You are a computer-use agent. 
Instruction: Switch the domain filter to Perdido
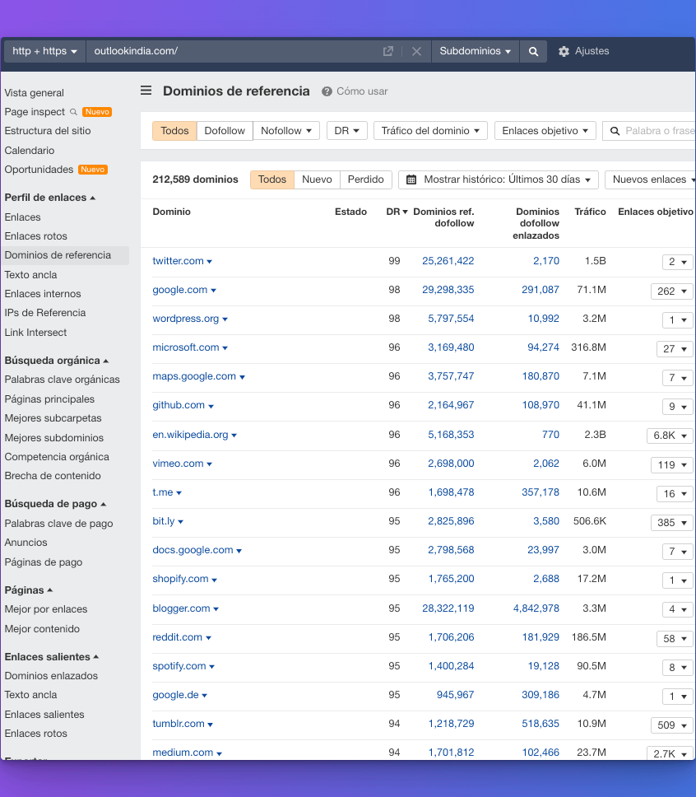pos(365,179)
